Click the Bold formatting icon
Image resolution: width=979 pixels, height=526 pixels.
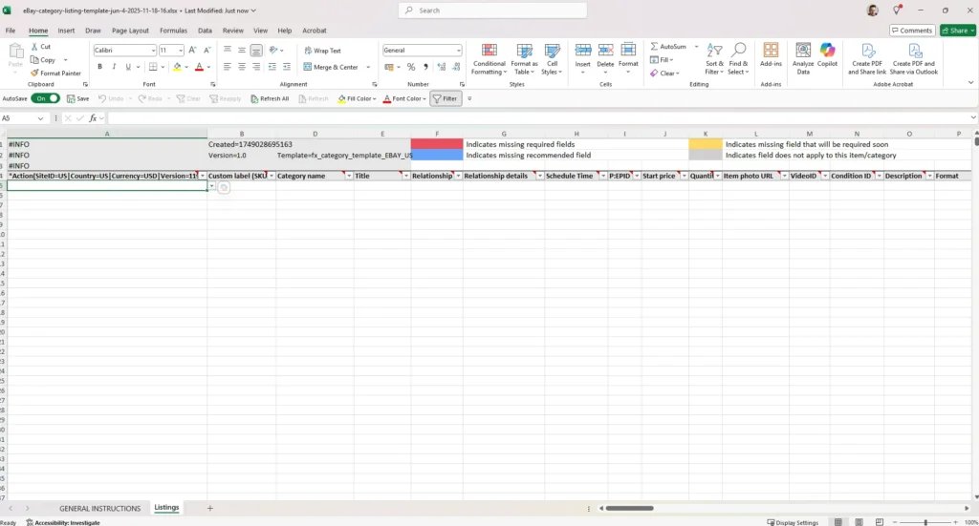(x=99, y=67)
